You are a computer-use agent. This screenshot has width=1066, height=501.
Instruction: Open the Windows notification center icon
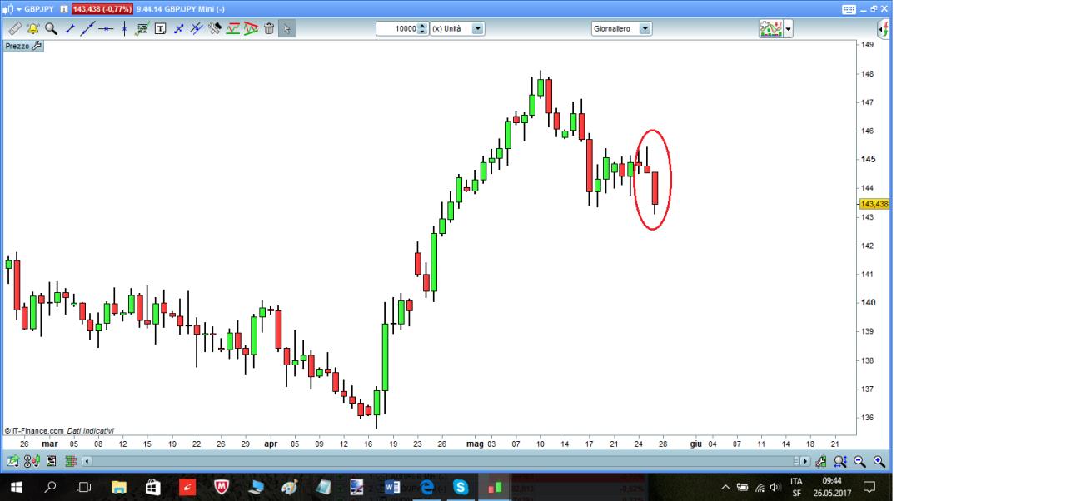(870, 487)
